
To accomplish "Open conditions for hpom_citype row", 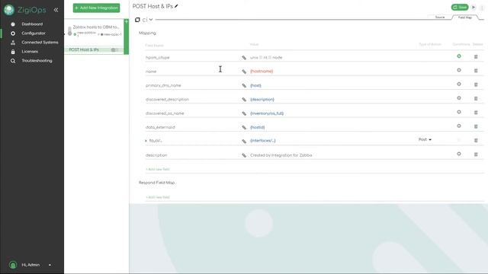I will (x=459, y=56).
